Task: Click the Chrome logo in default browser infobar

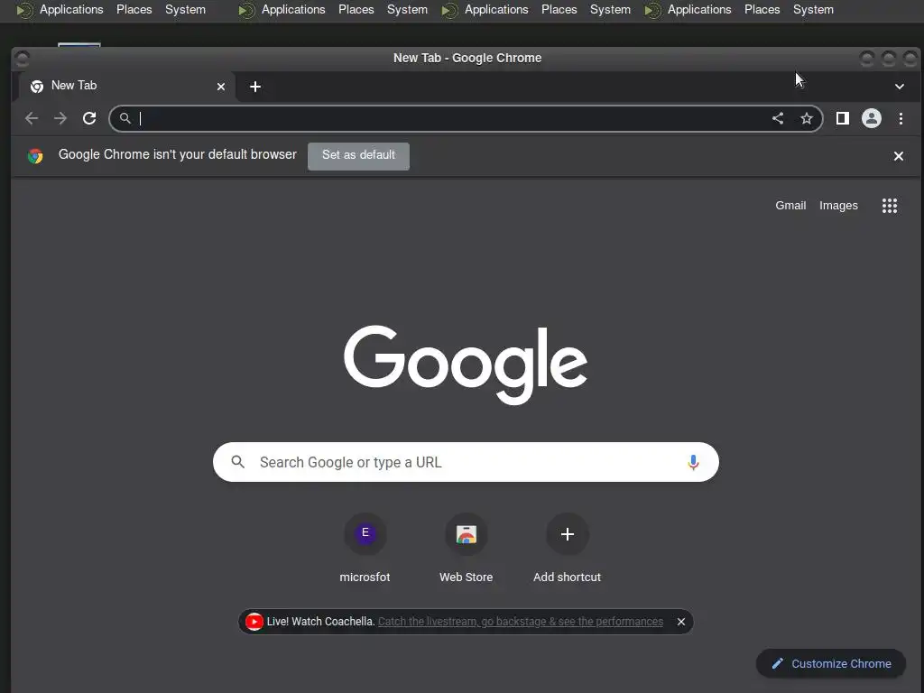Action: [x=35, y=156]
